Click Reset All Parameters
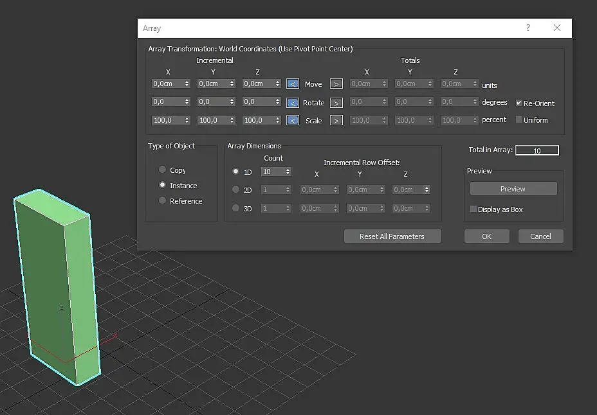 [x=392, y=236]
